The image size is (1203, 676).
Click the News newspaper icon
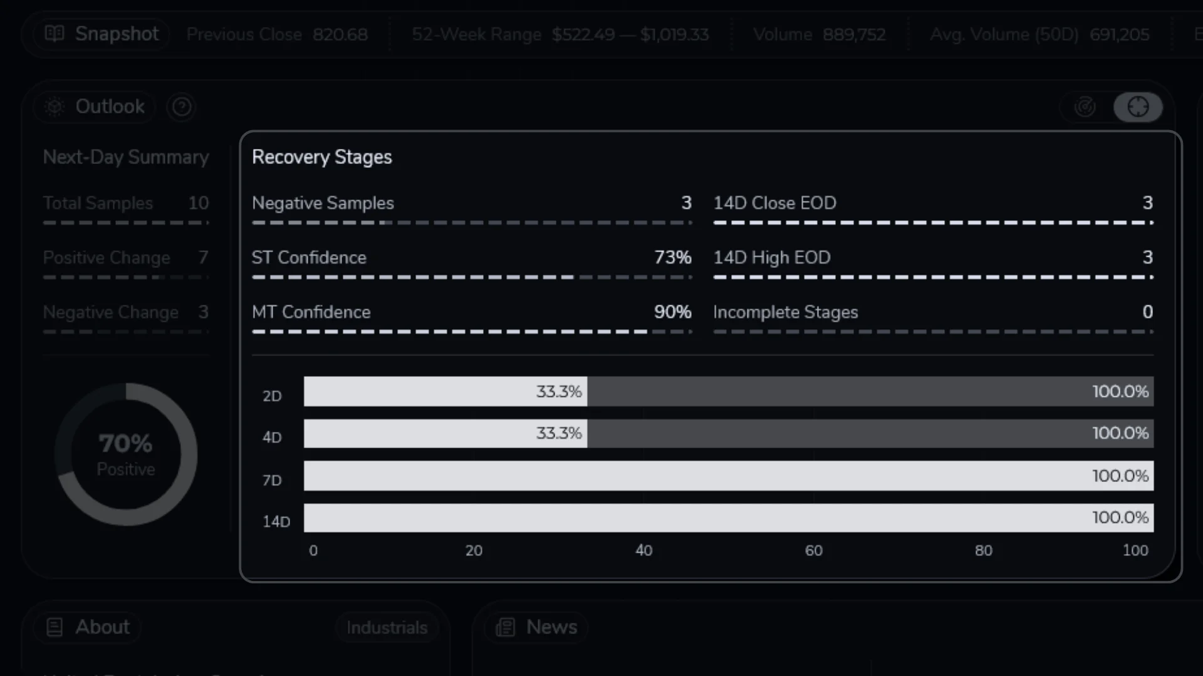coord(505,627)
